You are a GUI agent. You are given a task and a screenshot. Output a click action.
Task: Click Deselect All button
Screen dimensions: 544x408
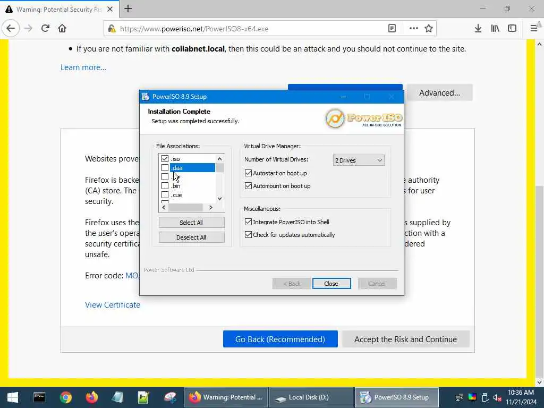(191, 237)
